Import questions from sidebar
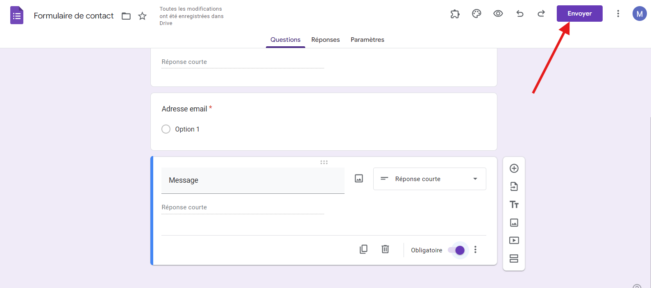This screenshot has width=651, height=288. pyautogui.click(x=514, y=186)
